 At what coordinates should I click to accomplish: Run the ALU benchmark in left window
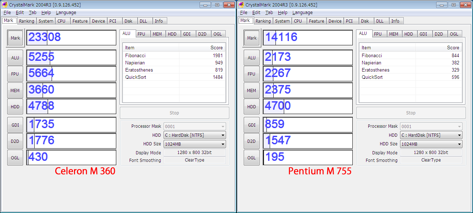tap(15, 58)
